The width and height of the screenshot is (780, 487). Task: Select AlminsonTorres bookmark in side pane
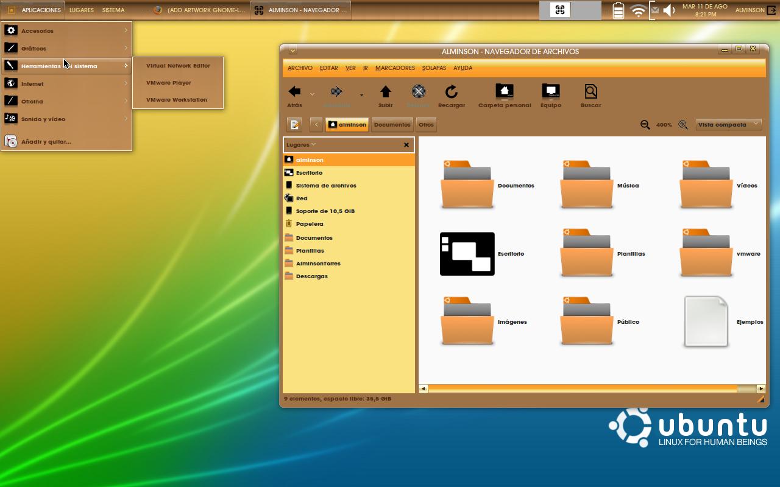[x=349, y=263]
